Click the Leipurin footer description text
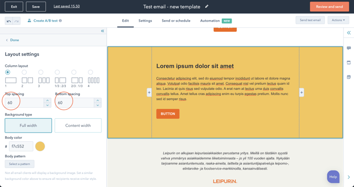 pos(225,161)
